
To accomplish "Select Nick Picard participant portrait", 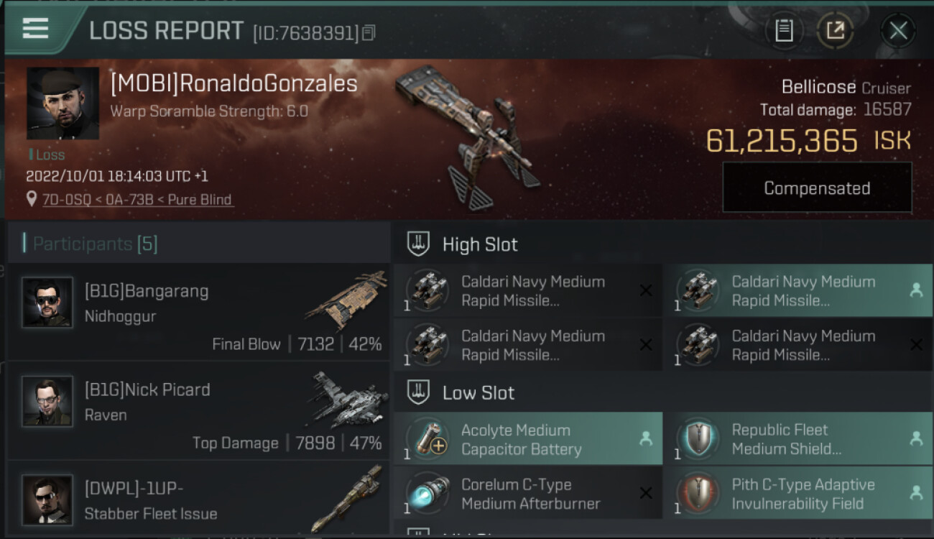I will pyautogui.click(x=47, y=401).
